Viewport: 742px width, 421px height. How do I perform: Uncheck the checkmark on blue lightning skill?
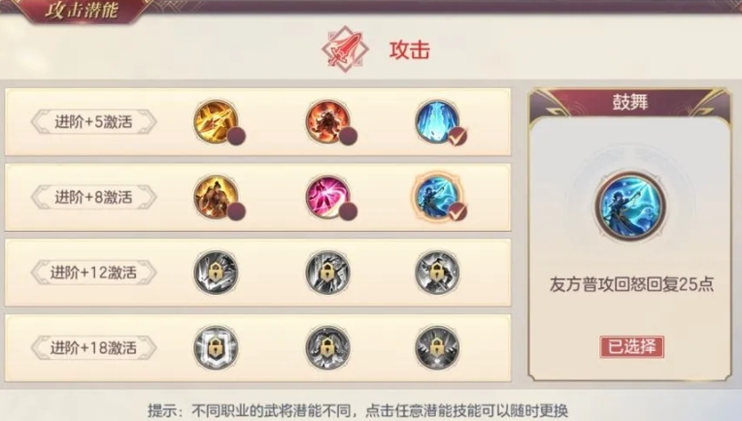[x=457, y=137]
